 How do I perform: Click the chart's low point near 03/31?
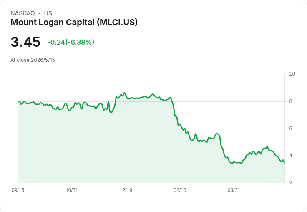pyautogui.click(x=232, y=164)
